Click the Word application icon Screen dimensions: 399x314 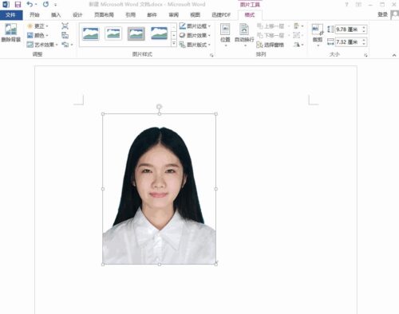(x=6, y=4)
